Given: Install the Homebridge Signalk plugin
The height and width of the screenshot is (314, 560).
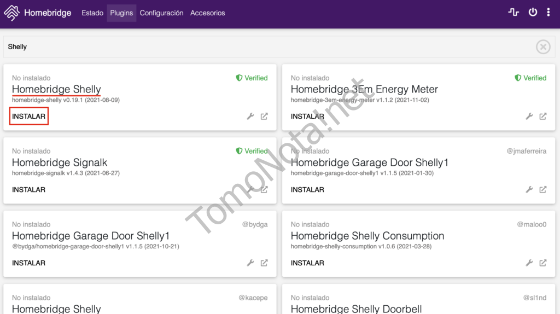Looking at the screenshot, I should (29, 190).
